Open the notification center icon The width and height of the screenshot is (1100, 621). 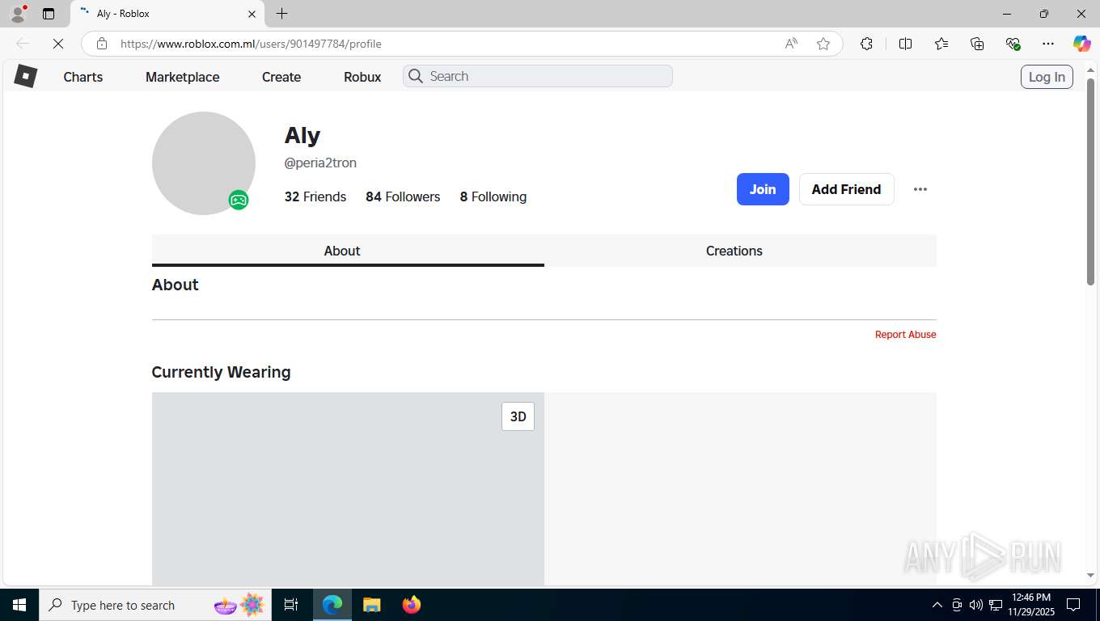1073,605
